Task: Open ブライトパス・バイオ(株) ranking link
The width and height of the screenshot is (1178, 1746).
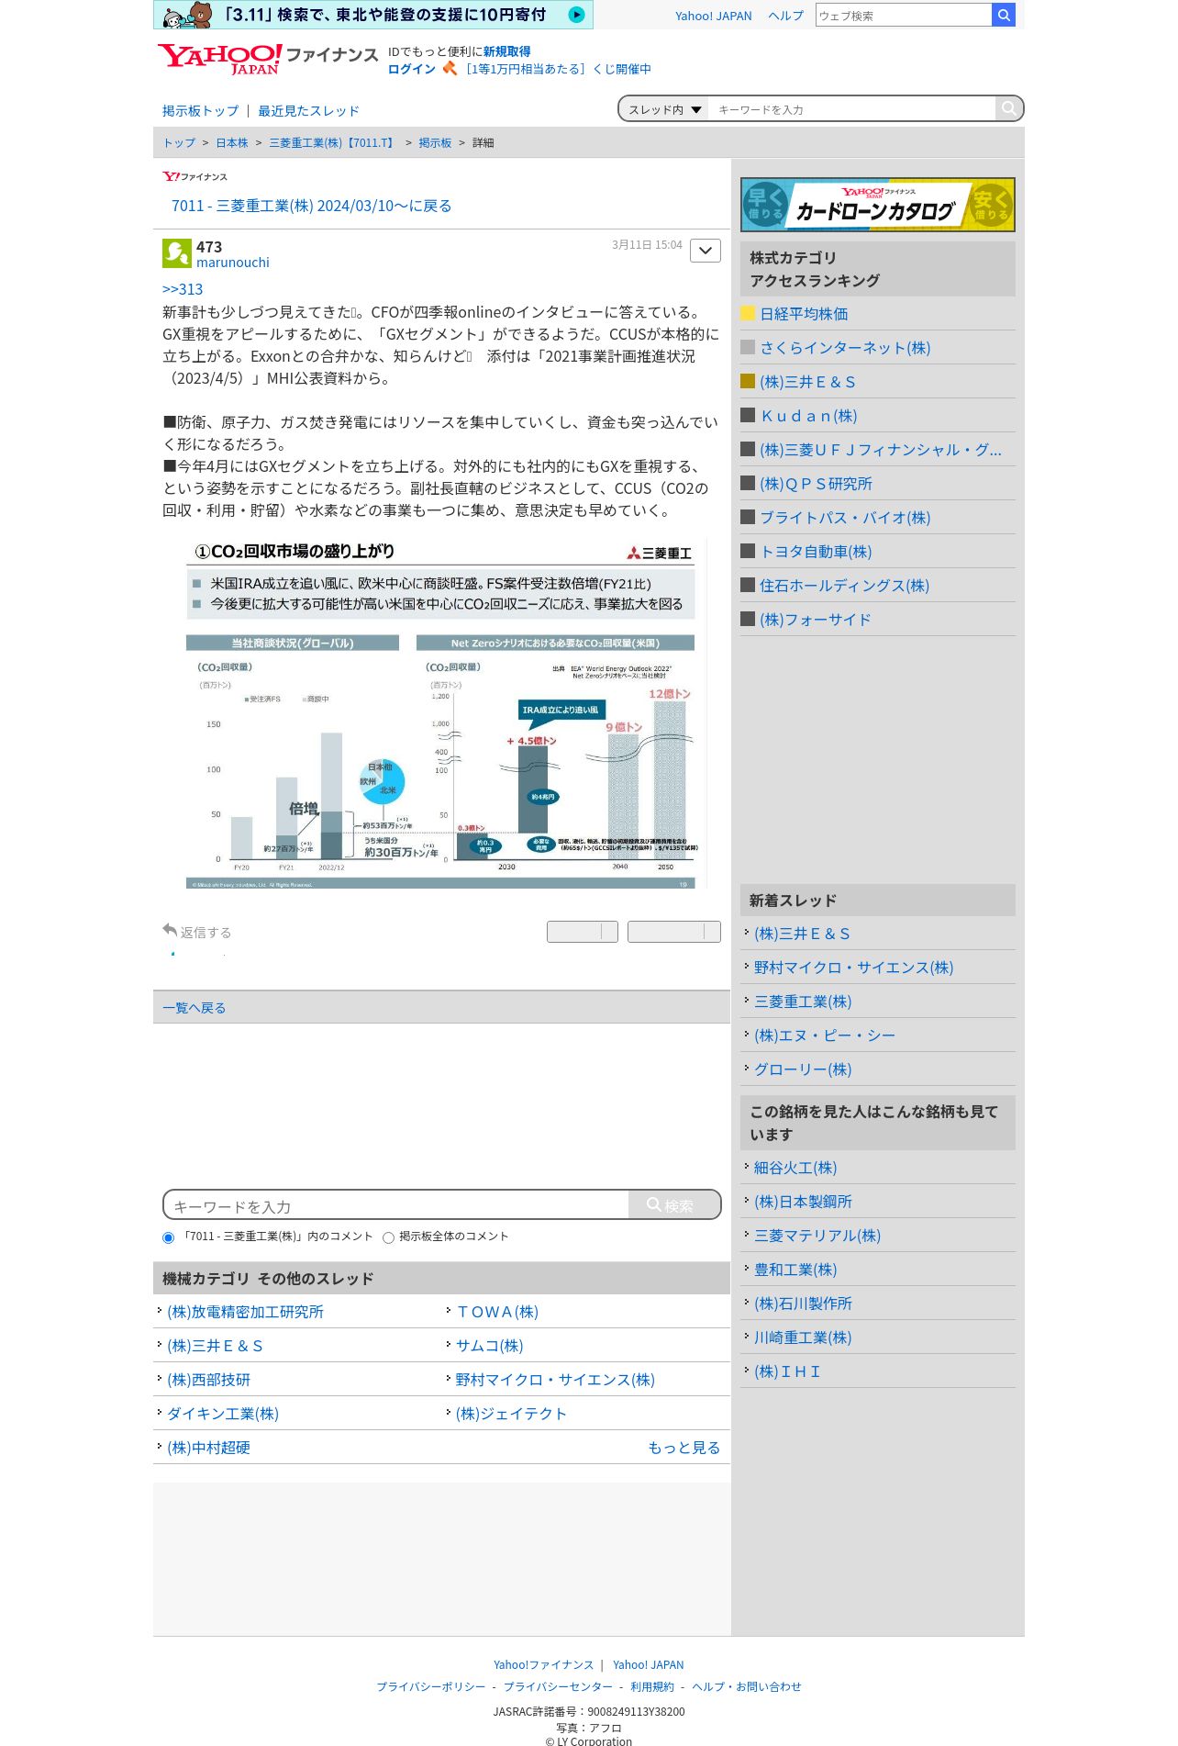Action: pyautogui.click(x=845, y=517)
